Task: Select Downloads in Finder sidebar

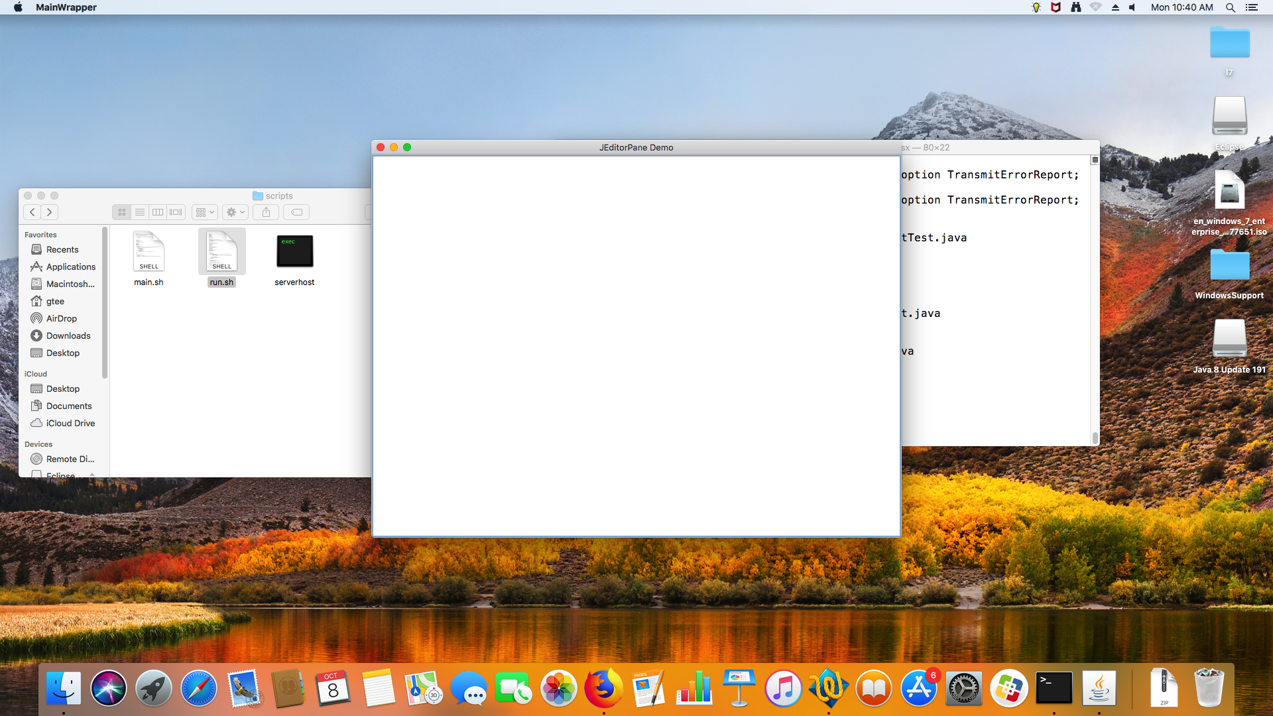Action: (x=68, y=335)
